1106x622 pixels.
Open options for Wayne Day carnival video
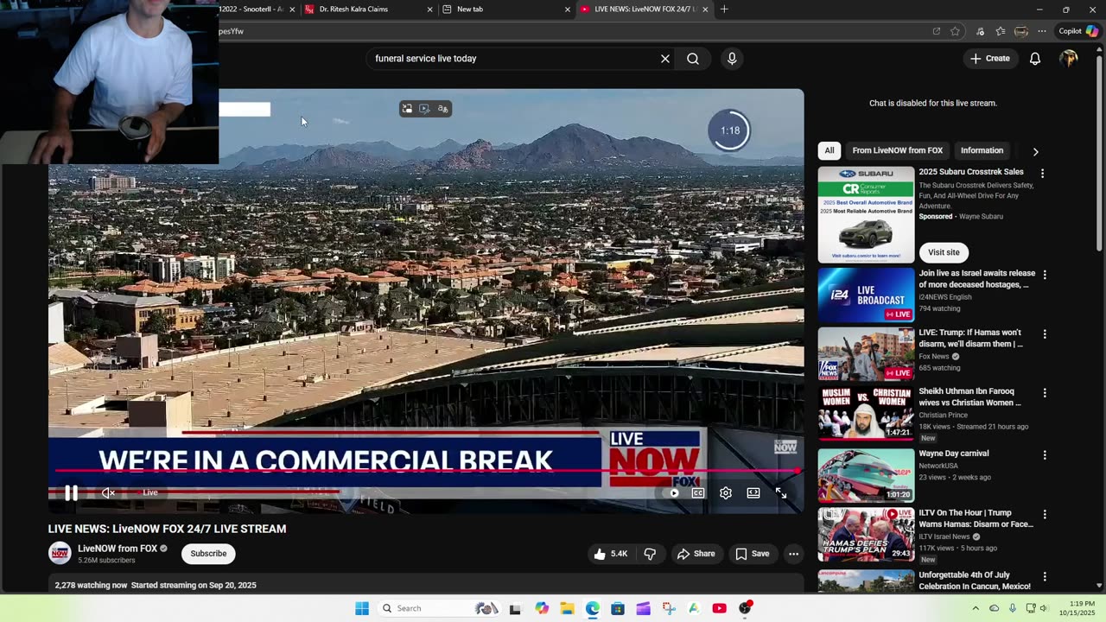(x=1045, y=455)
